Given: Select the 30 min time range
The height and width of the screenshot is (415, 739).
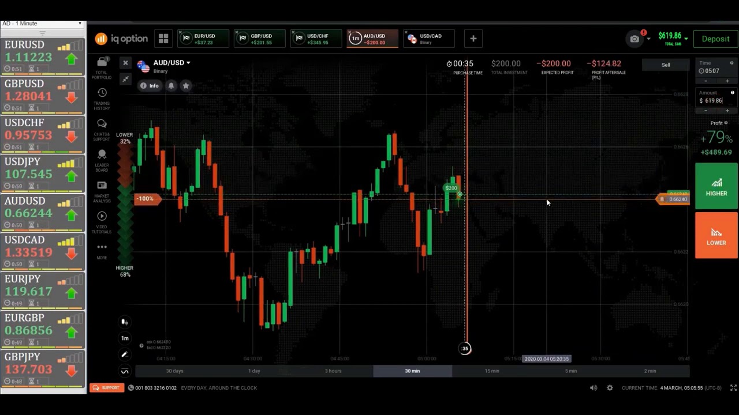Looking at the screenshot, I should point(412,371).
